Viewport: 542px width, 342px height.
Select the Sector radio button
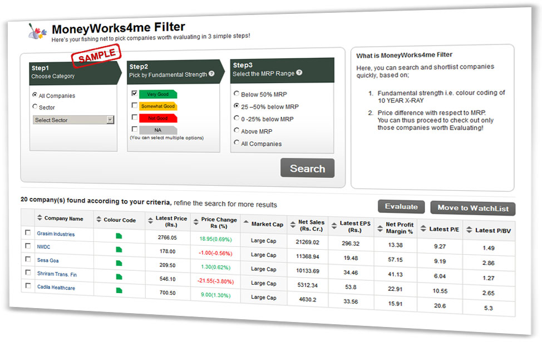35,107
